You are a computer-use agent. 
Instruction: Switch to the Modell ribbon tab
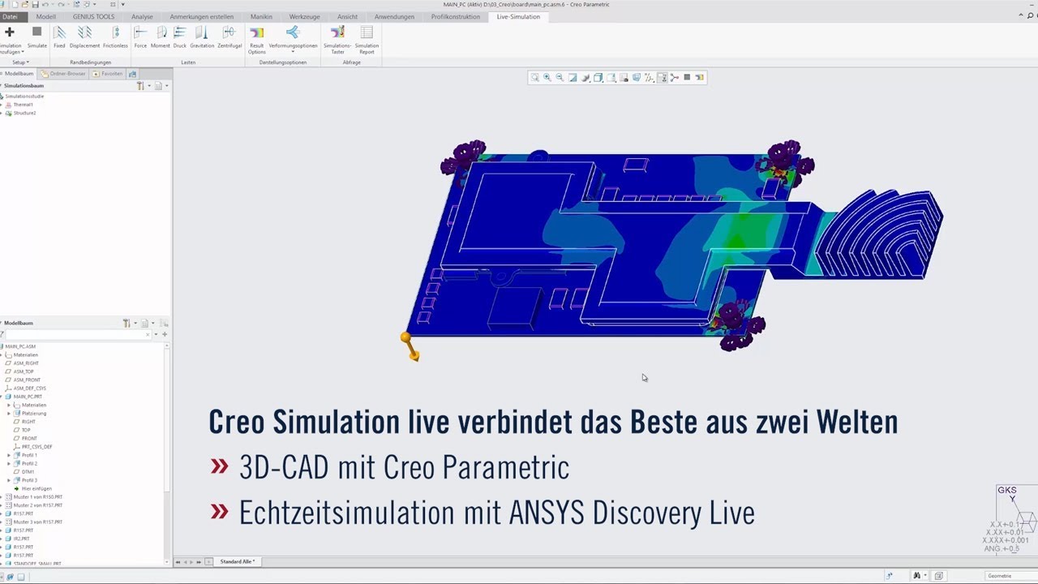46,16
